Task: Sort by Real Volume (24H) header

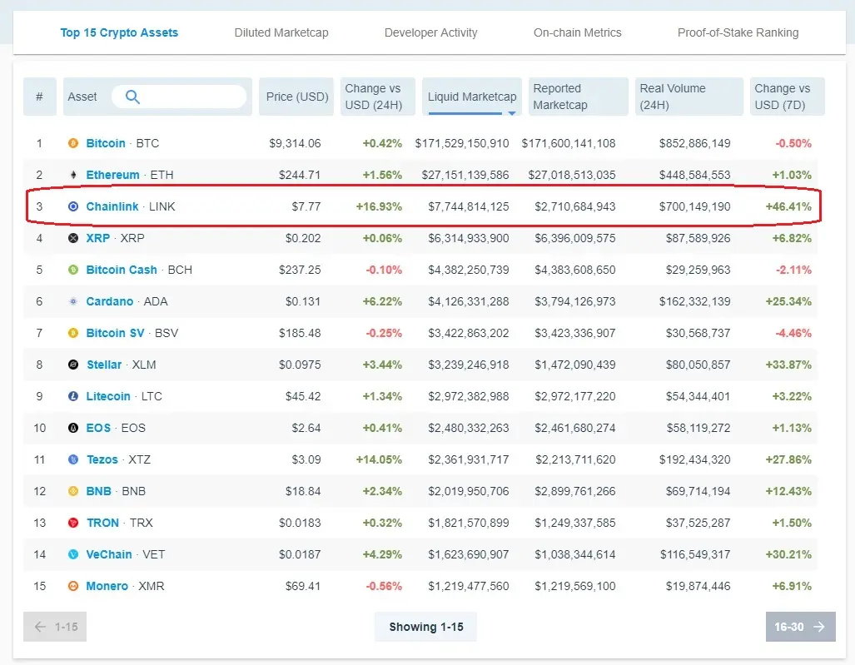Action: (x=688, y=97)
